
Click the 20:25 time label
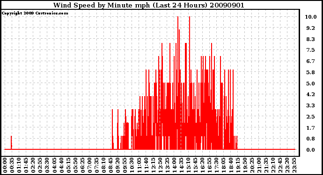[252, 165]
